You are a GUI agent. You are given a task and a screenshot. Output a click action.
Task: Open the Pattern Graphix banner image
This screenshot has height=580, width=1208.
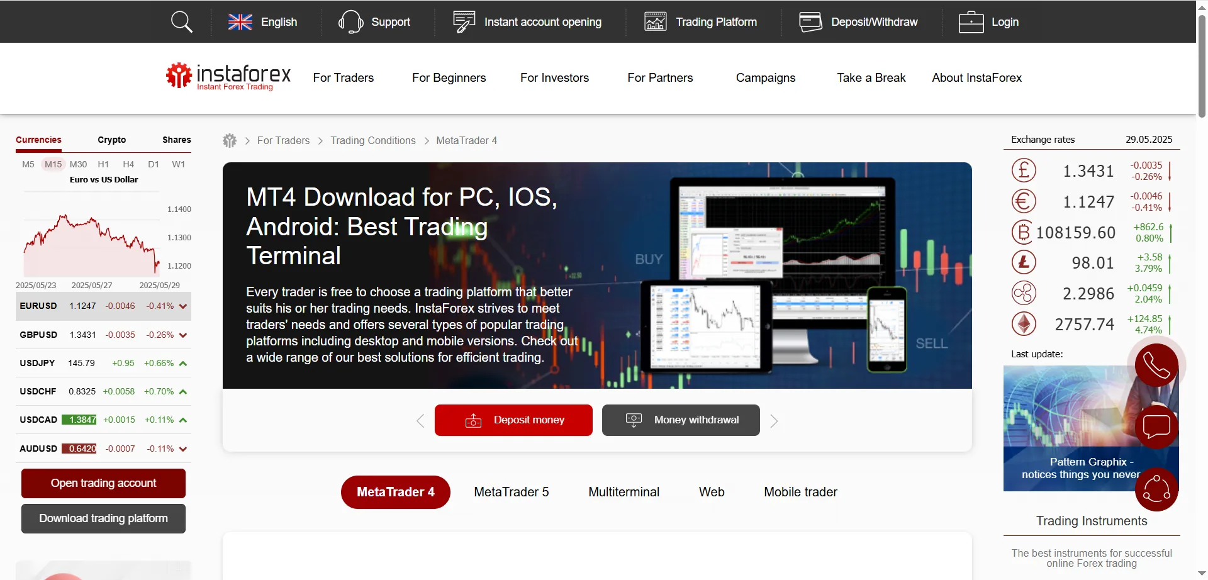pyautogui.click(x=1091, y=428)
